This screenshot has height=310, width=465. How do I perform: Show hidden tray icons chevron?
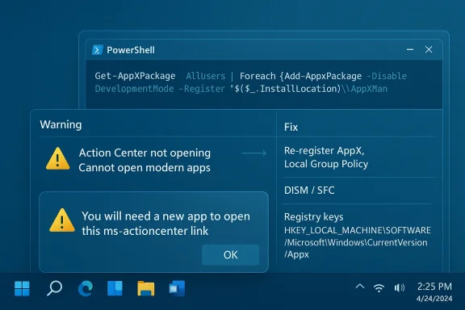point(360,287)
